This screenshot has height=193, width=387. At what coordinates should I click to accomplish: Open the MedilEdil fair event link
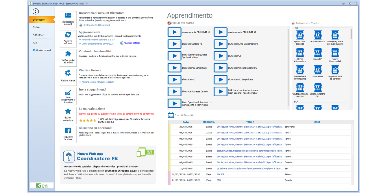(221, 174)
